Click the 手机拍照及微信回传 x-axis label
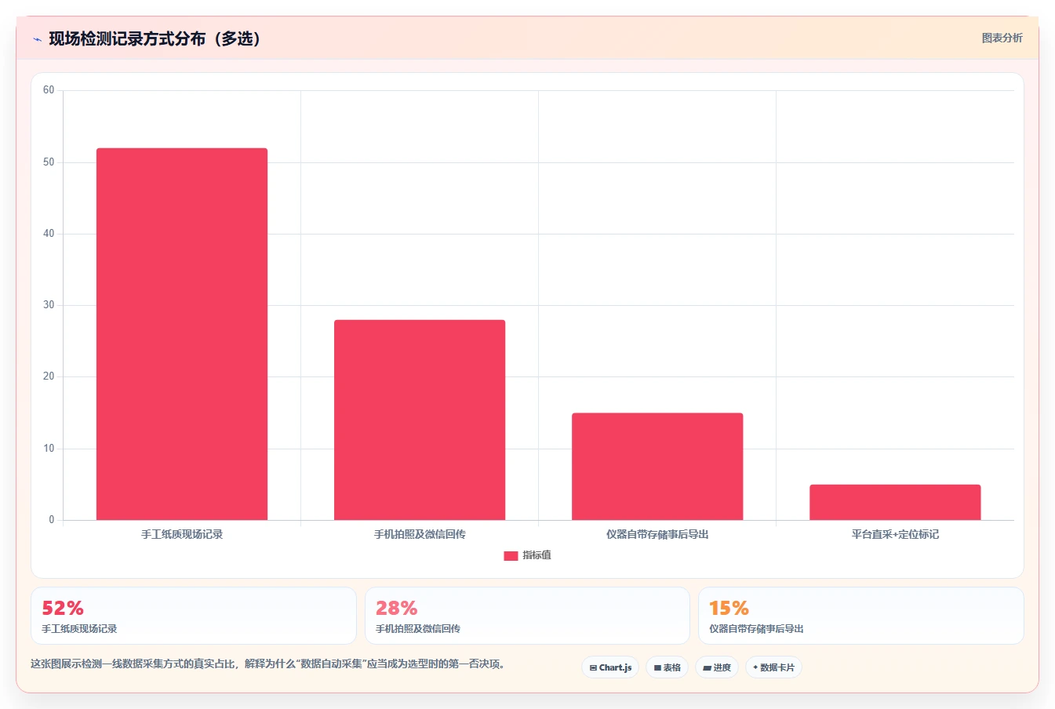Image resolution: width=1055 pixels, height=709 pixels. click(420, 534)
